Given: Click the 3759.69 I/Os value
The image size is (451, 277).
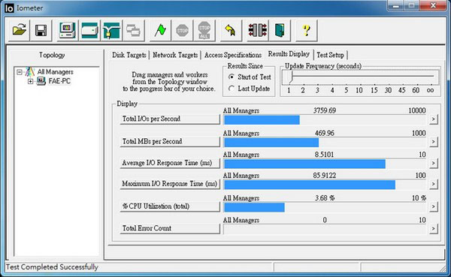Looking at the screenshot, I should pyautogui.click(x=325, y=110).
